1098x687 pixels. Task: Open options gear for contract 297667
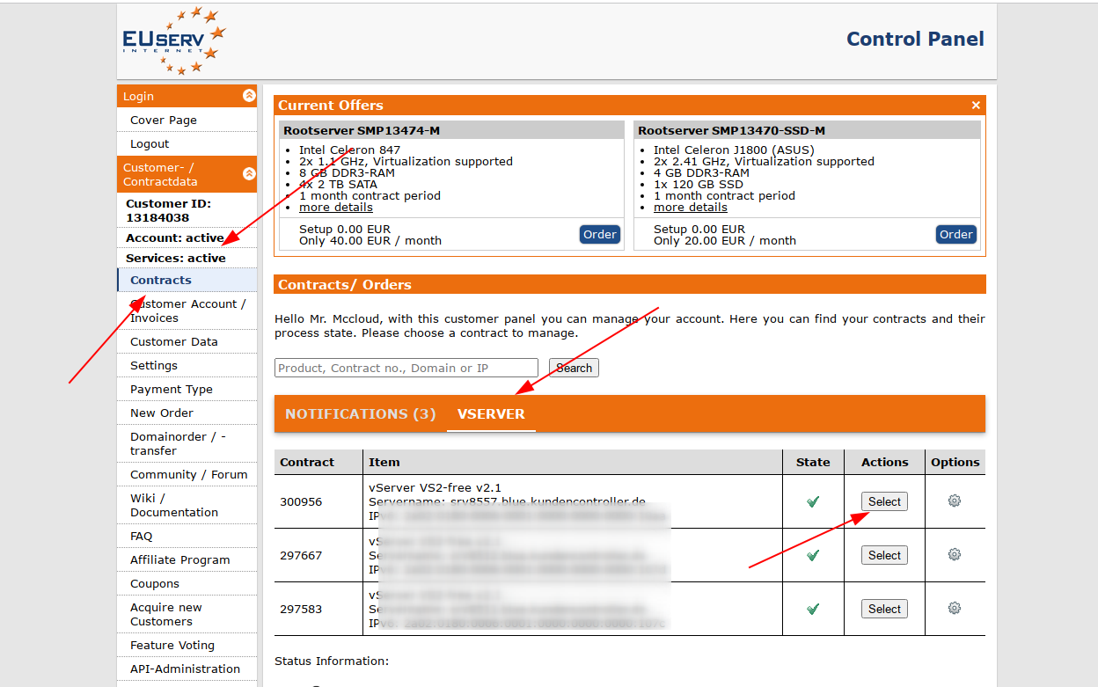pos(955,554)
